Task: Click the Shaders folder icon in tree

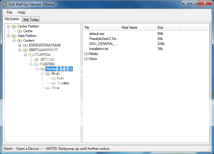Action: (53, 83)
